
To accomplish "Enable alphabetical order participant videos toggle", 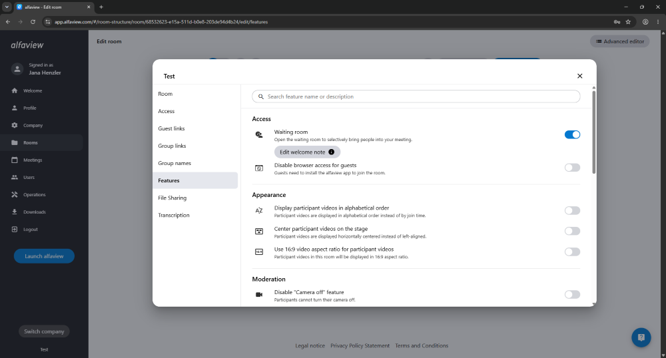I will pyautogui.click(x=572, y=210).
